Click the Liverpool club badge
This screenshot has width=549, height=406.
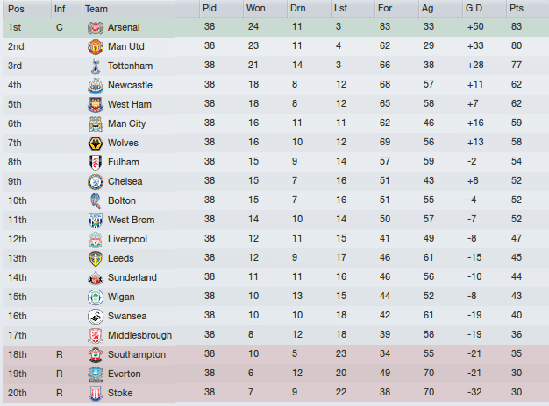tap(95, 239)
